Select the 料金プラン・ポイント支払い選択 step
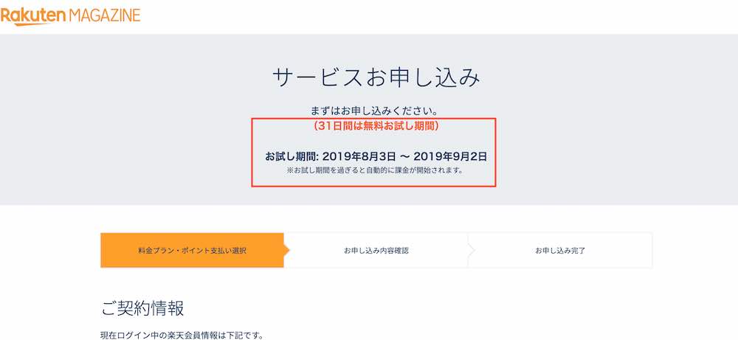Screen dimensions: 738x340 192,250
